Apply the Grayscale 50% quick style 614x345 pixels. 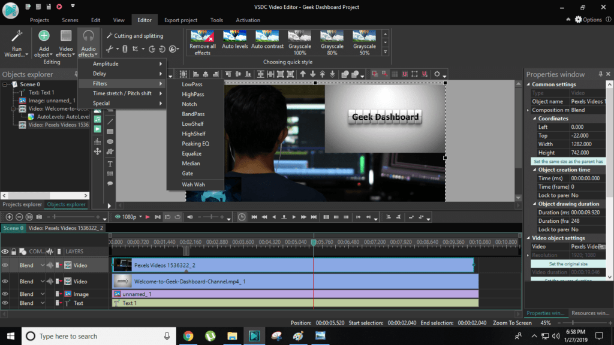(364, 43)
